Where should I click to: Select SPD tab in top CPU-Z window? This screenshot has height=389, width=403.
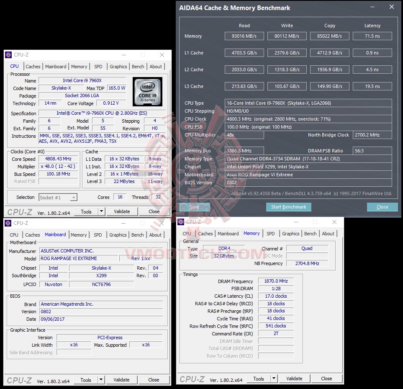98,67
